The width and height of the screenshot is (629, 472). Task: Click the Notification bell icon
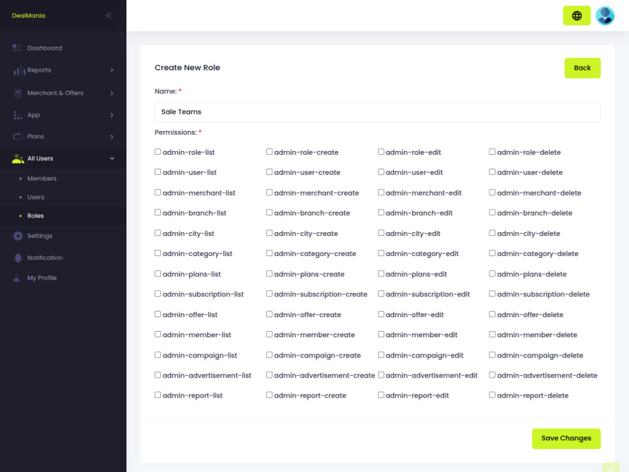18,257
